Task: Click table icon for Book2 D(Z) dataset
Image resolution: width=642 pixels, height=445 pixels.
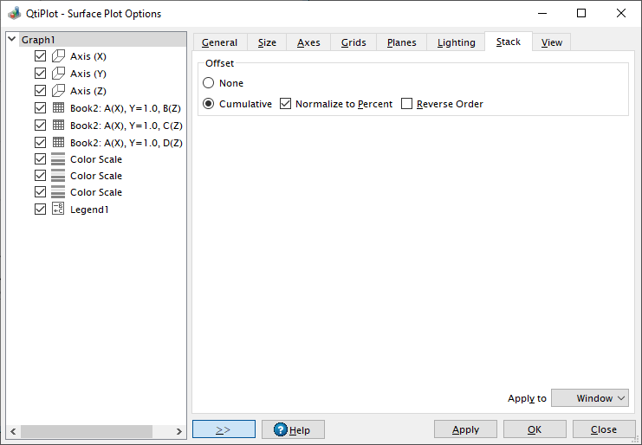Action: point(59,142)
